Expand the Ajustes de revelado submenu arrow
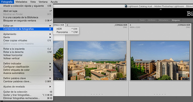 pyautogui.click(x=50, y=87)
